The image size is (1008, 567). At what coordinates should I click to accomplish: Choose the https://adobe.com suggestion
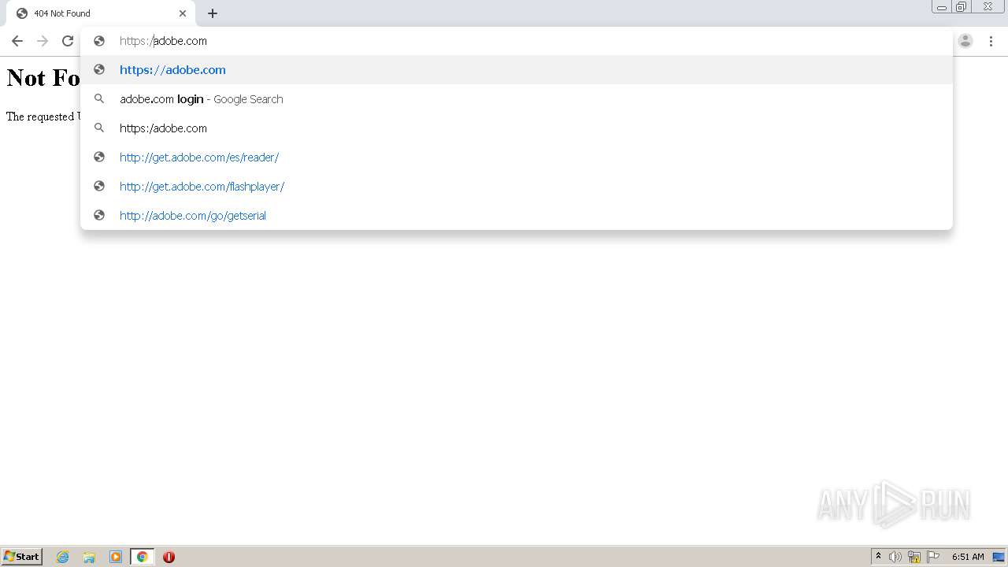[x=517, y=70]
